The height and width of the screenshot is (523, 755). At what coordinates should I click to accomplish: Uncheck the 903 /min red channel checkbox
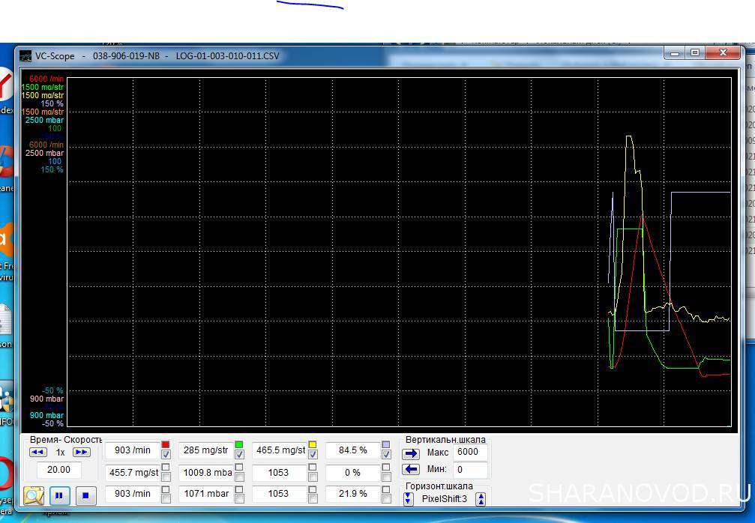pyautogui.click(x=166, y=455)
